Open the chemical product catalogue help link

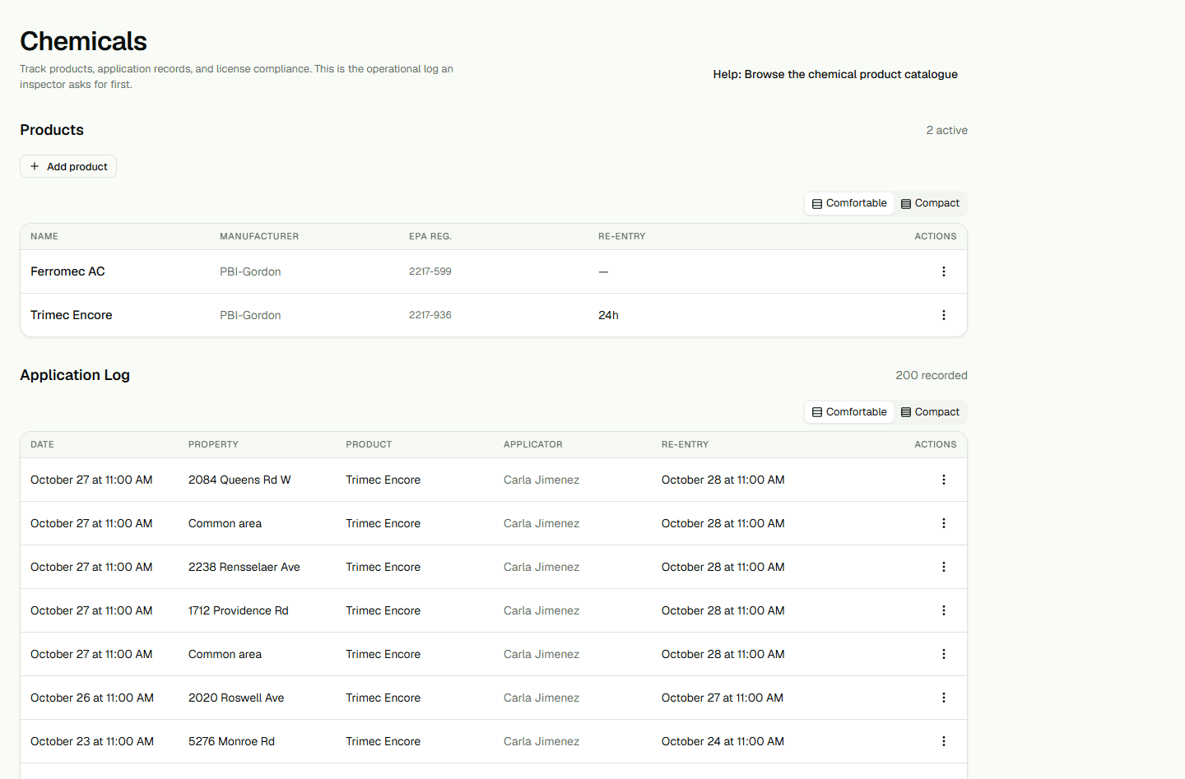pos(835,74)
